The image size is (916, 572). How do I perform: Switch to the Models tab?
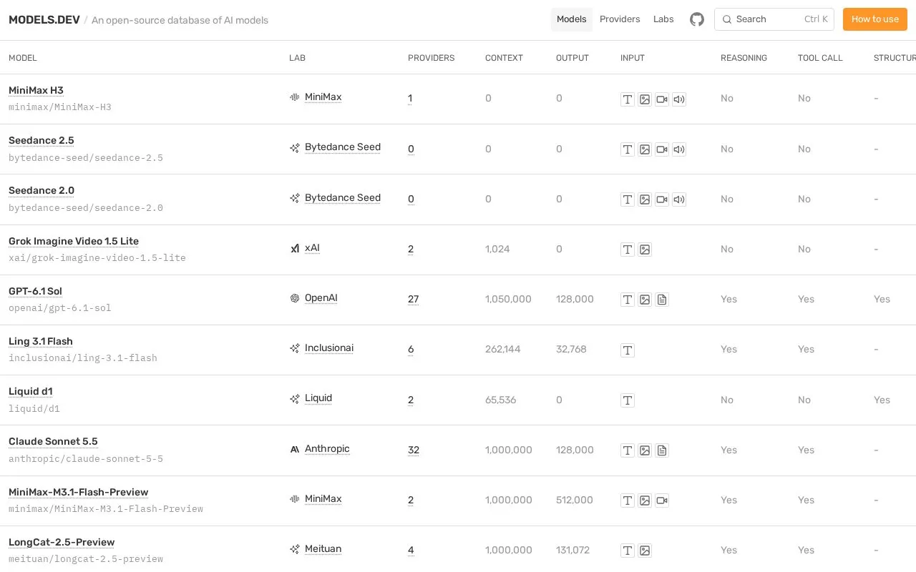coord(572,19)
